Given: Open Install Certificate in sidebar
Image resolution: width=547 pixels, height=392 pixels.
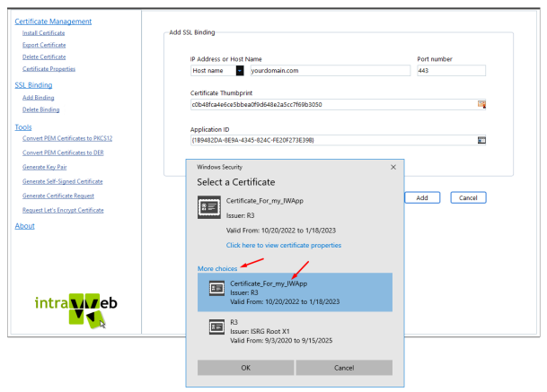Looking at the screenshot, I should point(44,33).
